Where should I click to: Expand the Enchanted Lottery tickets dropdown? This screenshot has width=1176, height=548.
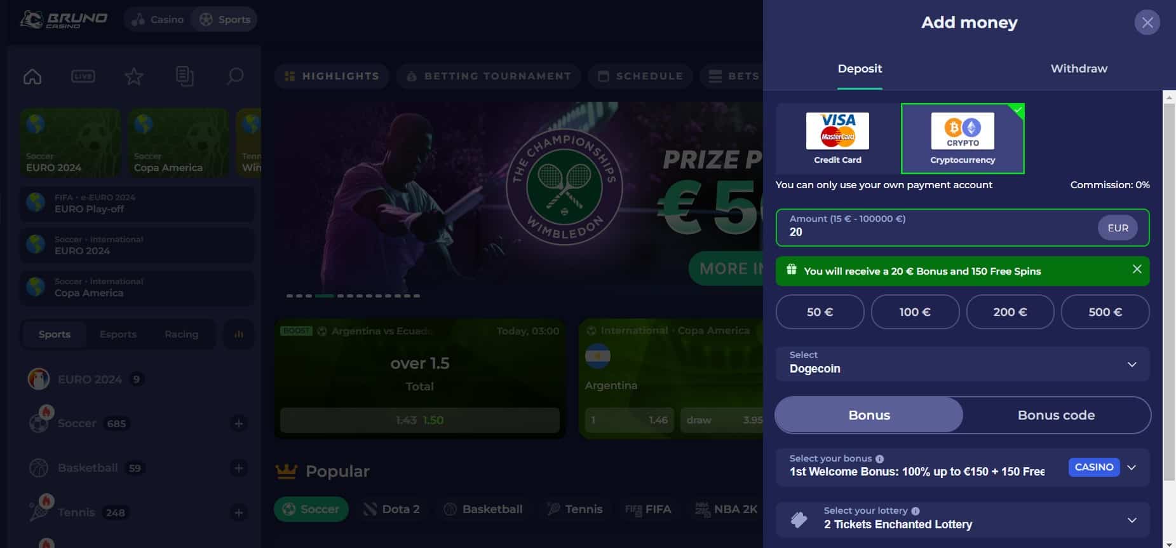click(x=963, y=520)
